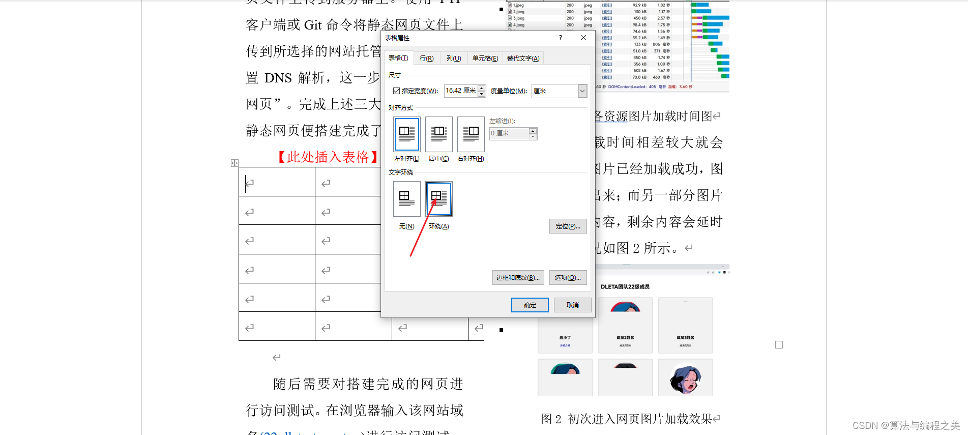
Task: Switch to the 单元格(E) tab
Action: click(485, 59)
